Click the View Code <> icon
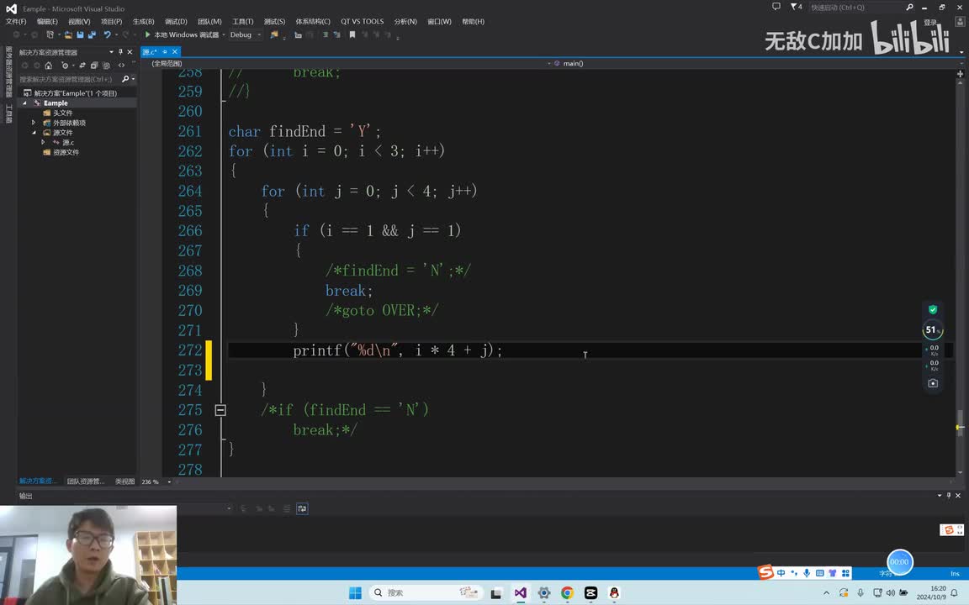This screenshot has height=605, width=969. [x=121, y=65]
